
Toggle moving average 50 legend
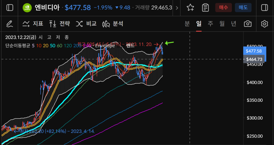pos(52,46)
